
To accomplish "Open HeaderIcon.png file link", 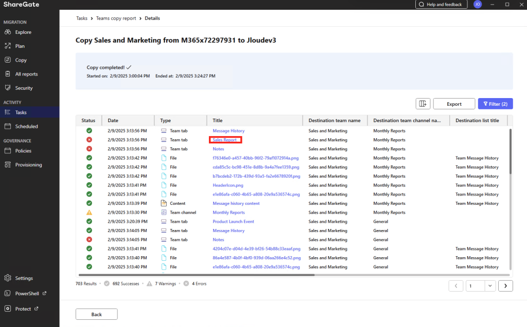I will coord(227,185).
